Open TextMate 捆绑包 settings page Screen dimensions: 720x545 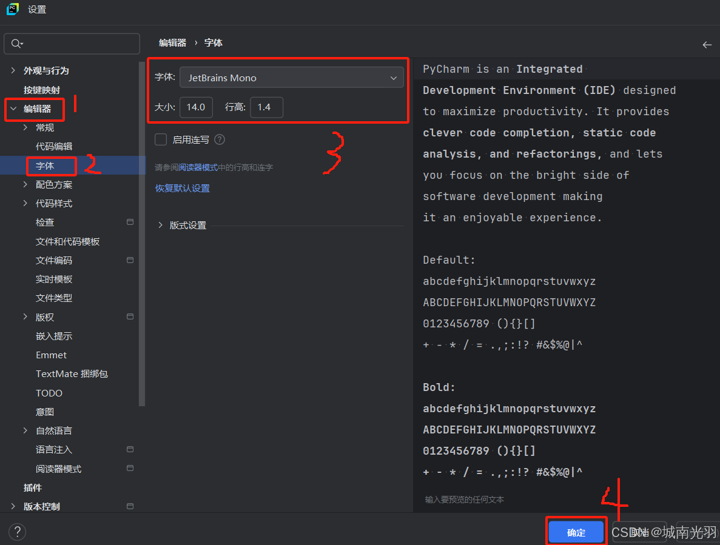point(72,374)
